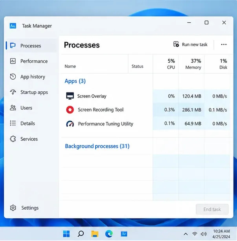237x241 pixels.
Task: Select the Screen Overlay process name
Action: pyautogui.click(x=92, y=96)
